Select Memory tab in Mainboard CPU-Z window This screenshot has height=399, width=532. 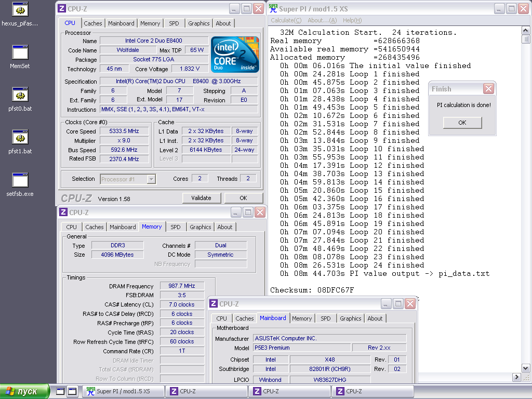(x=302, y=318)
